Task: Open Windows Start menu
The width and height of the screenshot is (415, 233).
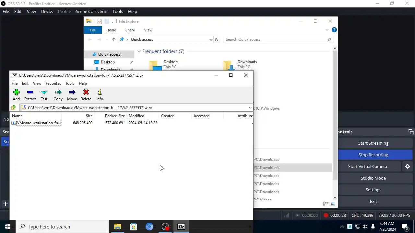Action: [x=8, y=227]
